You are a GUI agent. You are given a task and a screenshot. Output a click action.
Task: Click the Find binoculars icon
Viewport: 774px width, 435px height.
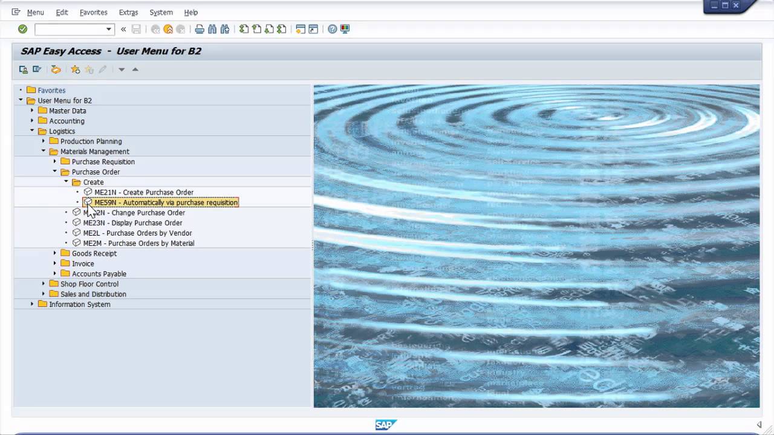[x=212, y=29]
